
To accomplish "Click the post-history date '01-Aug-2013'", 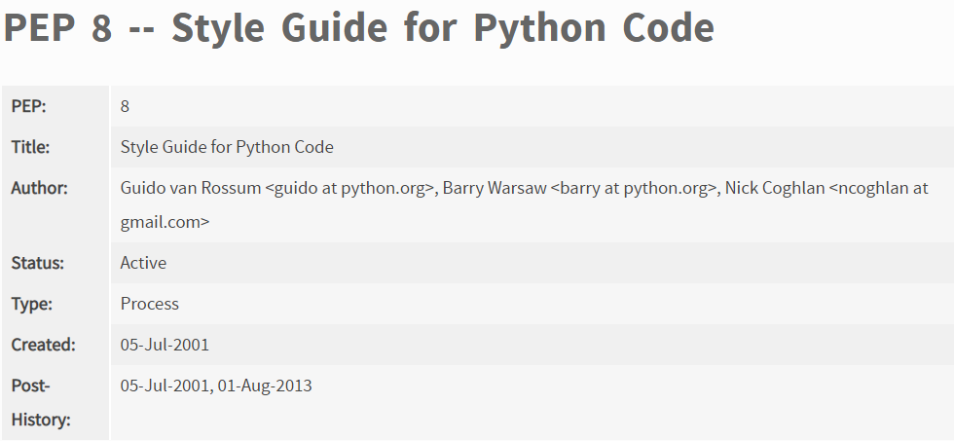I will (x=265, y=386).
